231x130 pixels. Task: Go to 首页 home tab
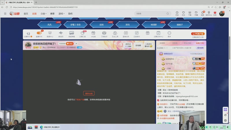(26, 14)
